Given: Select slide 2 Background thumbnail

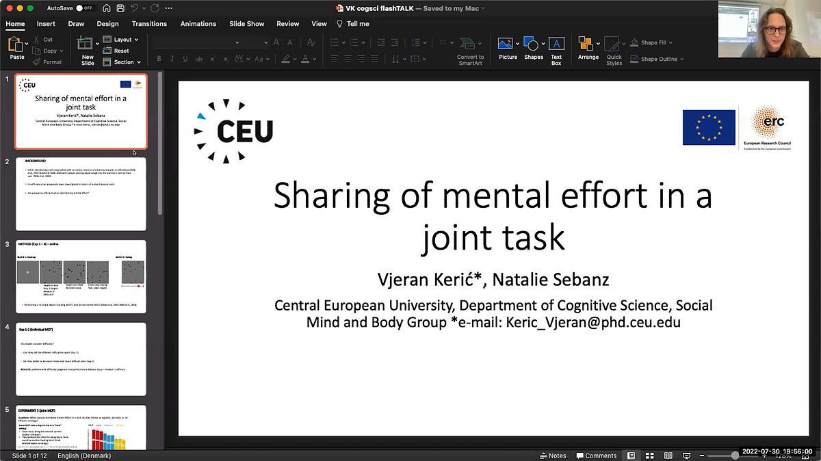Looking at the screenshot, I should (x=81, y=194).
